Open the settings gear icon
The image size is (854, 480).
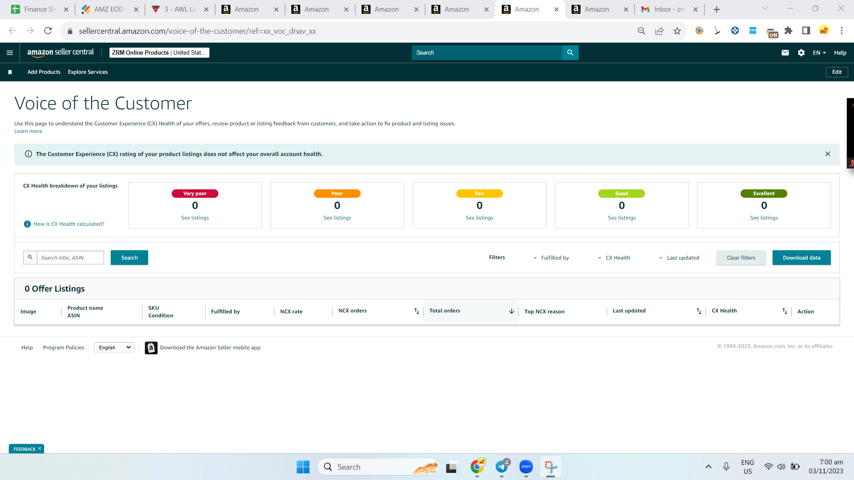click(801, 52)
